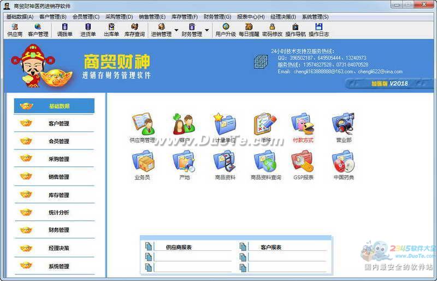Open 付款方式 icon
The image size is (437, 281).
coord(303,128)
